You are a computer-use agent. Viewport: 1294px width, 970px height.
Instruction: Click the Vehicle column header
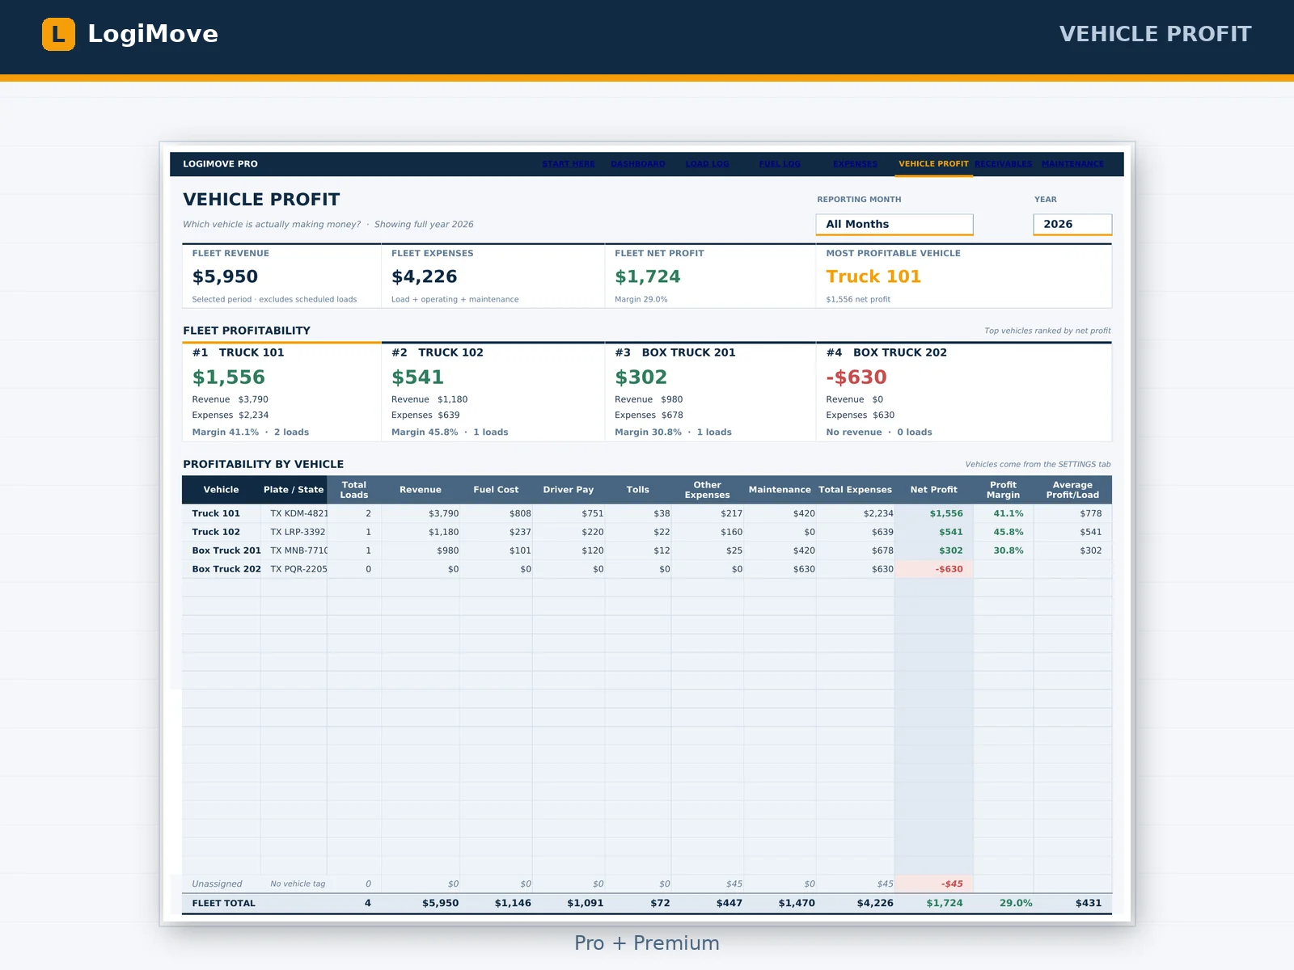pos(221,490)
